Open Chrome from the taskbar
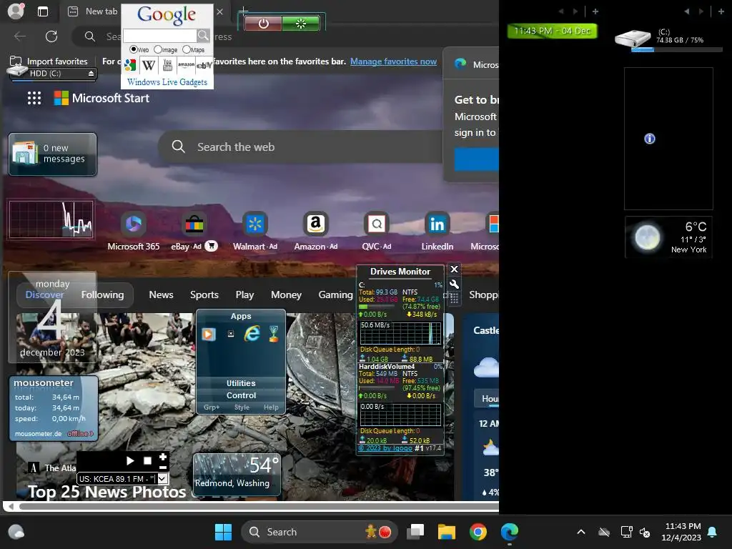This screenshot has width=732, height=549. tap(478, 532)
